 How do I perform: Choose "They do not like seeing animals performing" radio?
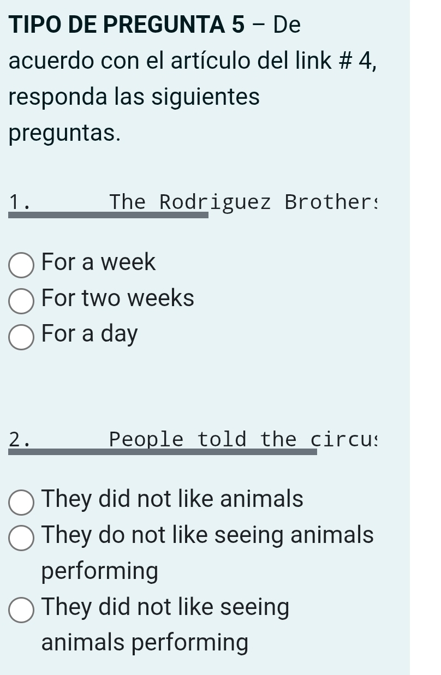click(21, 538)
